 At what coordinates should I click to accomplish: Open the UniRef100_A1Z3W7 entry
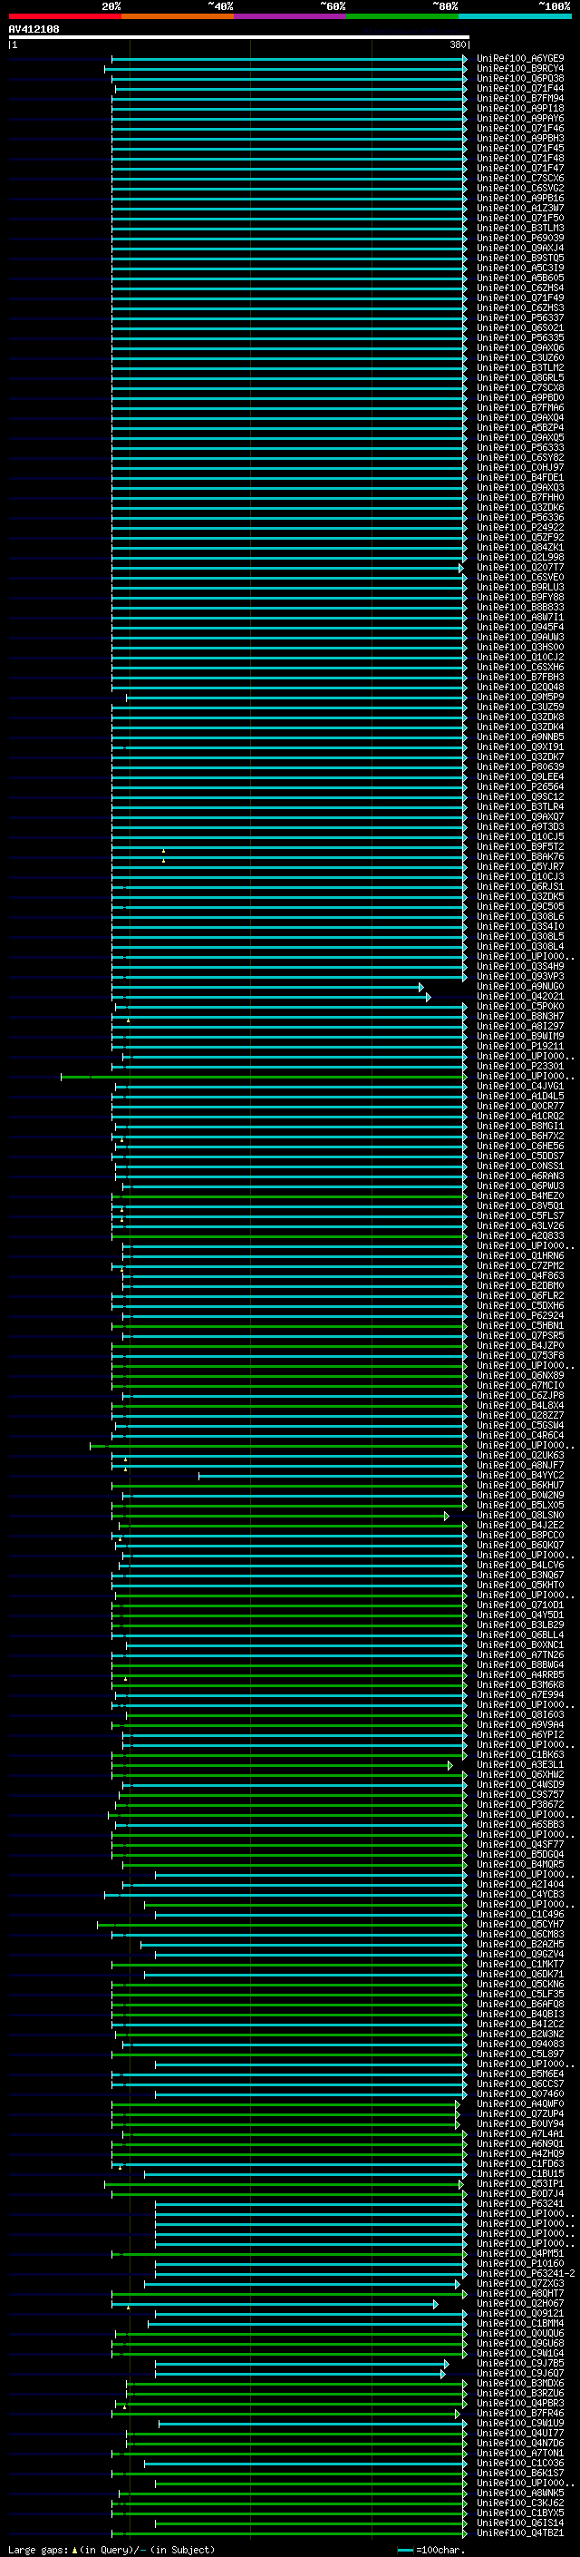coord(520,209)
